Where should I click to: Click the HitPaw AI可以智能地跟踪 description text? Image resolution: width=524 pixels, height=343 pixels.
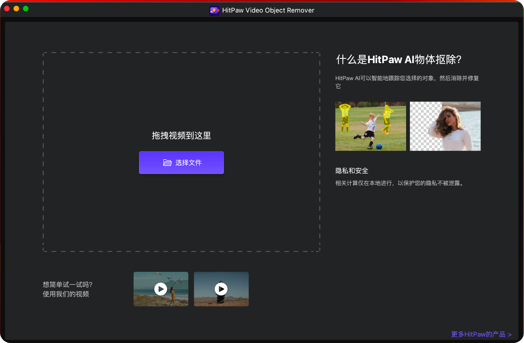coord(407,82)
